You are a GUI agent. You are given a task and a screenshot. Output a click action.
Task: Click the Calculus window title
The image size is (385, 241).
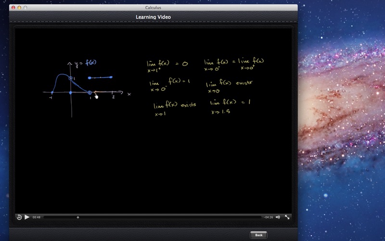[x=153, y=8]
